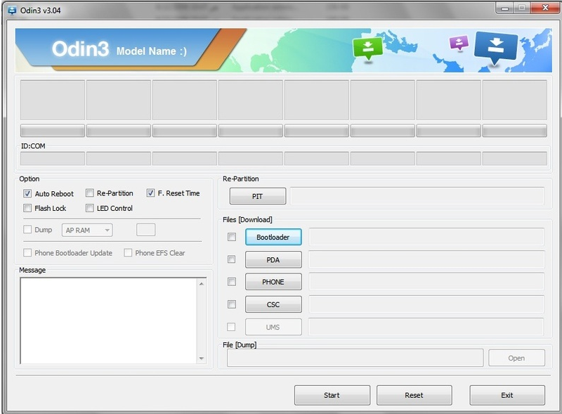The image size is (562, 414).
Task: Click the large blue download bubble in banner
Action: click(x=496, y=48)
